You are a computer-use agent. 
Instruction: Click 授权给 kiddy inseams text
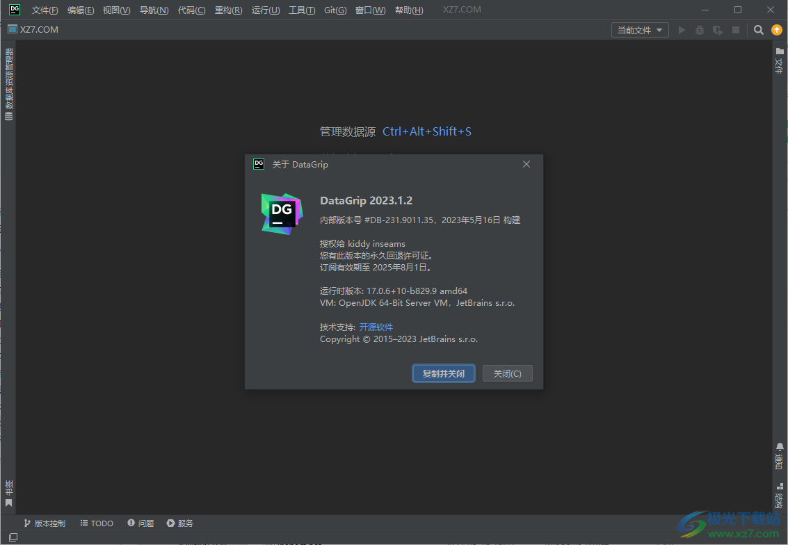coord(362,243)
